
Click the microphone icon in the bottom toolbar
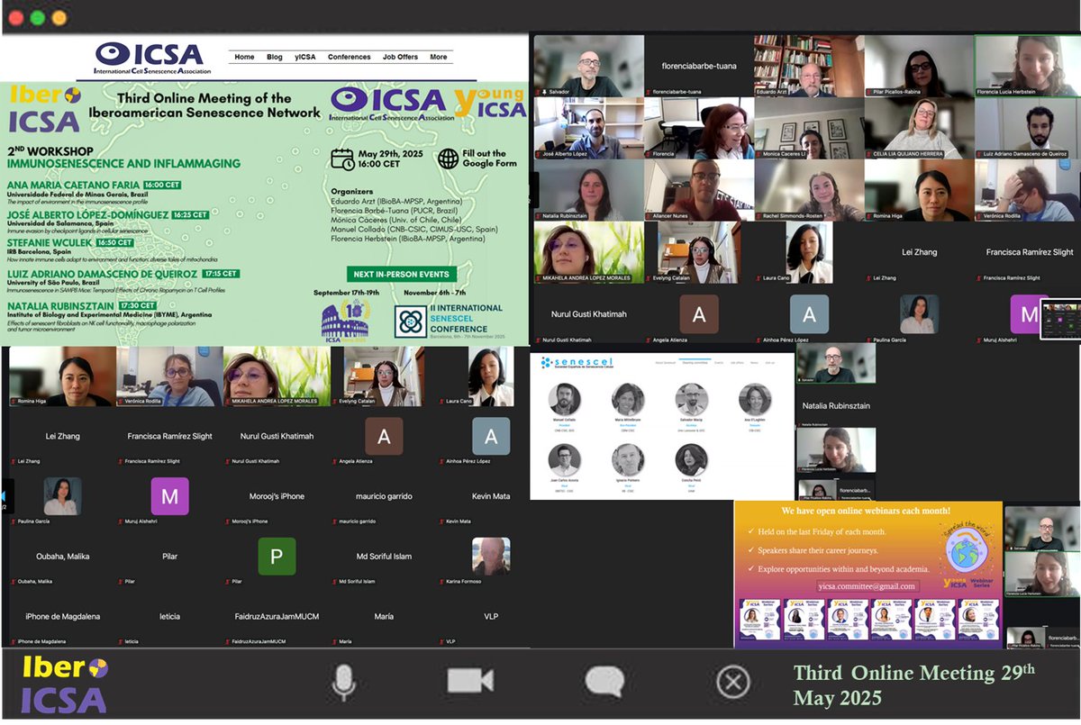[342, 682]
